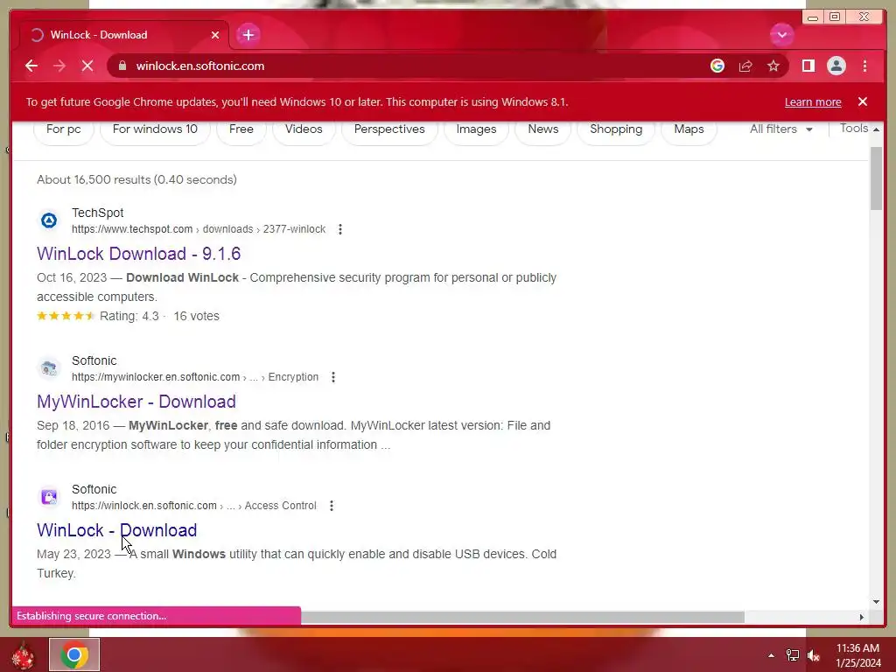Open a new tab with plus button
Image resolution: width=896 pixels, height=672 pixels.
coord(248,35)
